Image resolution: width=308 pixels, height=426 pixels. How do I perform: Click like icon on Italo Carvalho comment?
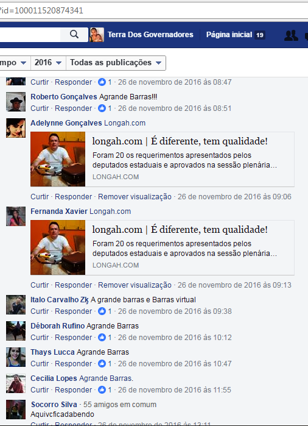(x=102, y=311)
